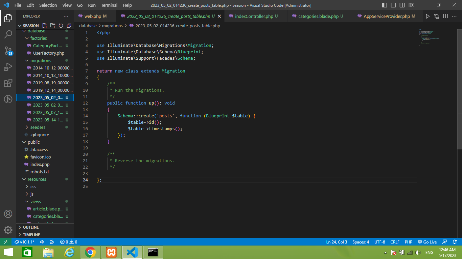
Task: Open favicon.ico file in Explorer
Action: [45, 157]
